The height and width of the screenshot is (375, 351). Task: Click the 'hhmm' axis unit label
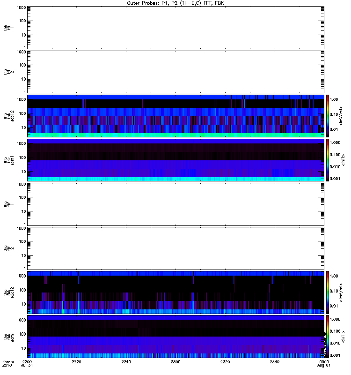coord(8,361)
